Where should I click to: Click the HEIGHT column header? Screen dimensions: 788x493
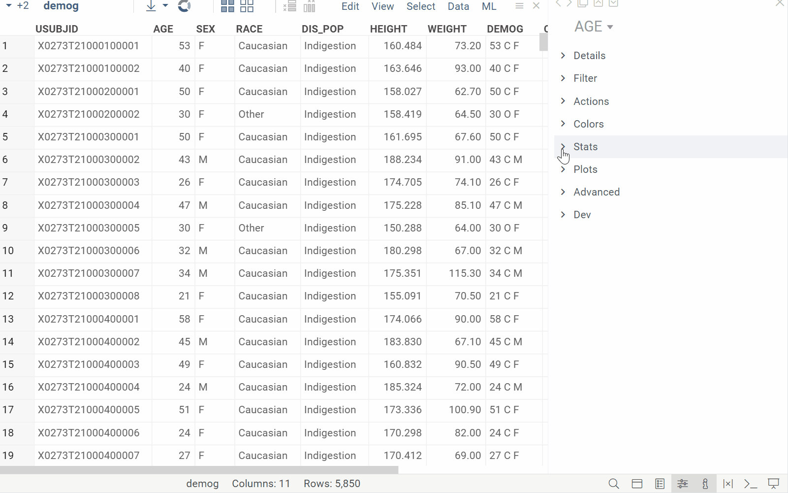(x=388, y=29)
